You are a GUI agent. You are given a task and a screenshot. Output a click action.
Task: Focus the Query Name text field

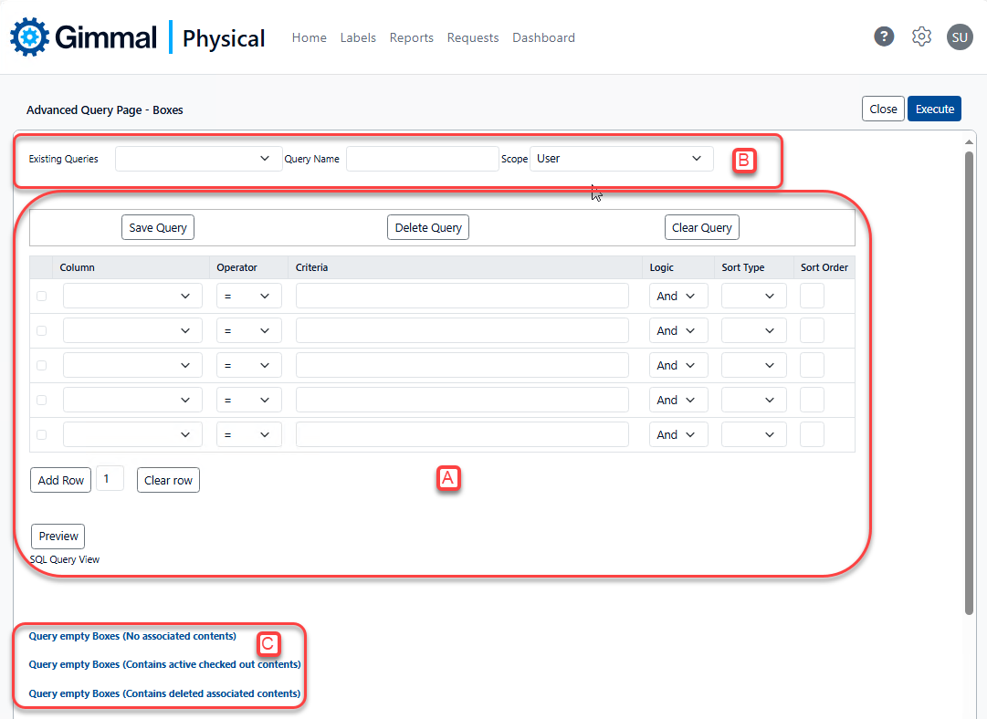[x=422, y=159]
